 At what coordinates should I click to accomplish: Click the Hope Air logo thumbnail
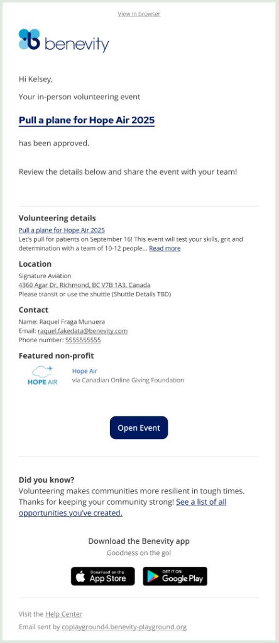coord(42,376)
